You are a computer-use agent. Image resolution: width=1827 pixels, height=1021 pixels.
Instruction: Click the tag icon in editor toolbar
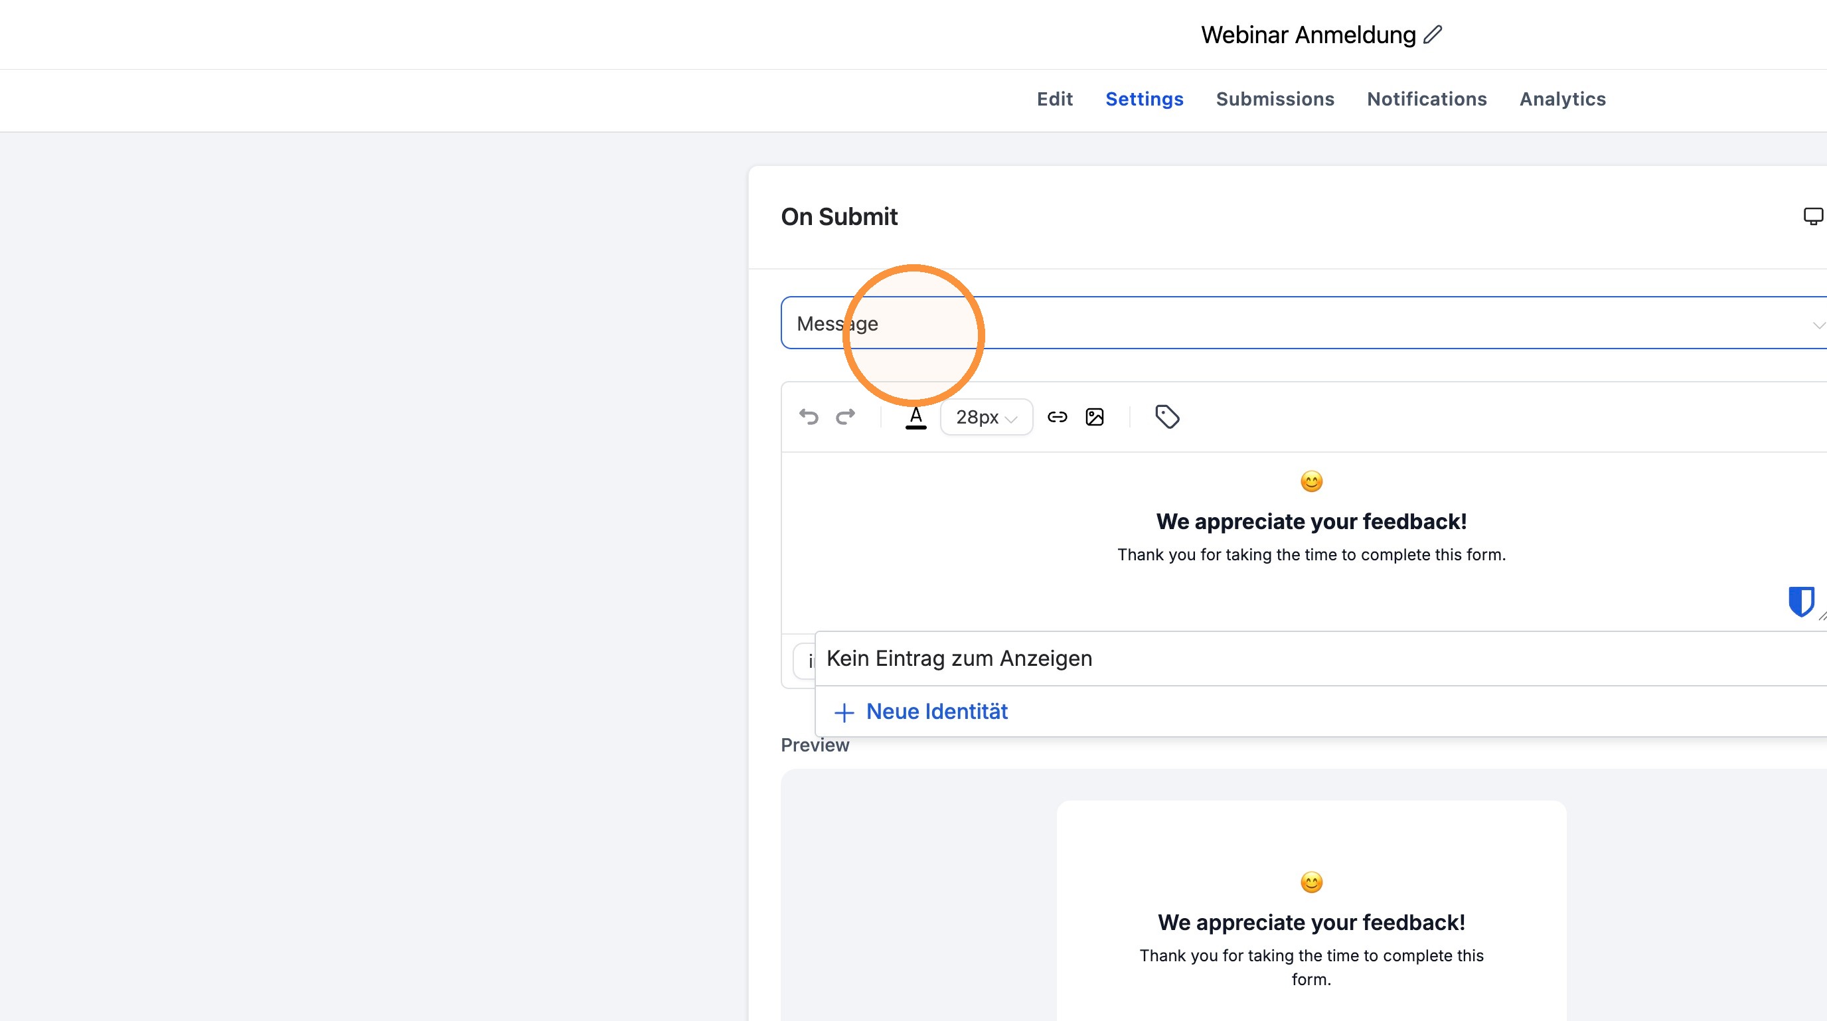[x=1166, y=417]
